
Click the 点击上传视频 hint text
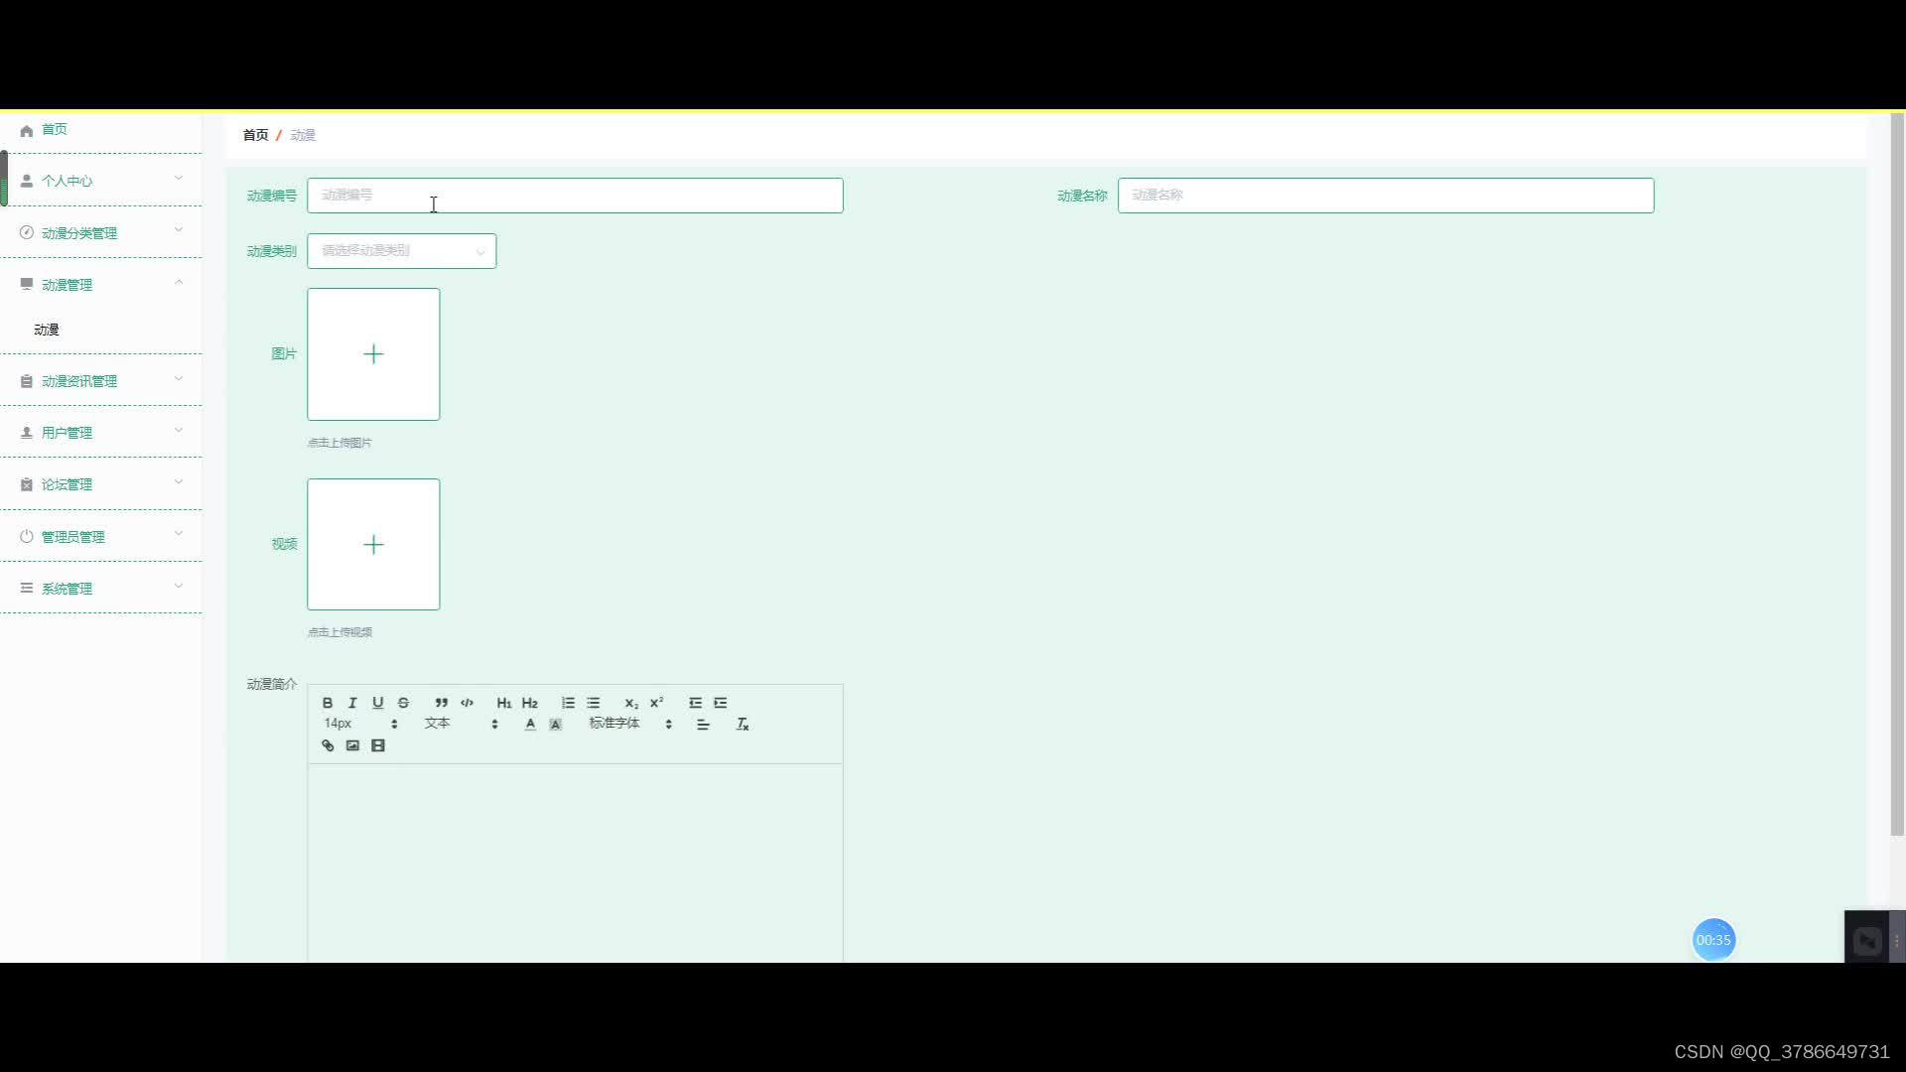coord(340,632)
